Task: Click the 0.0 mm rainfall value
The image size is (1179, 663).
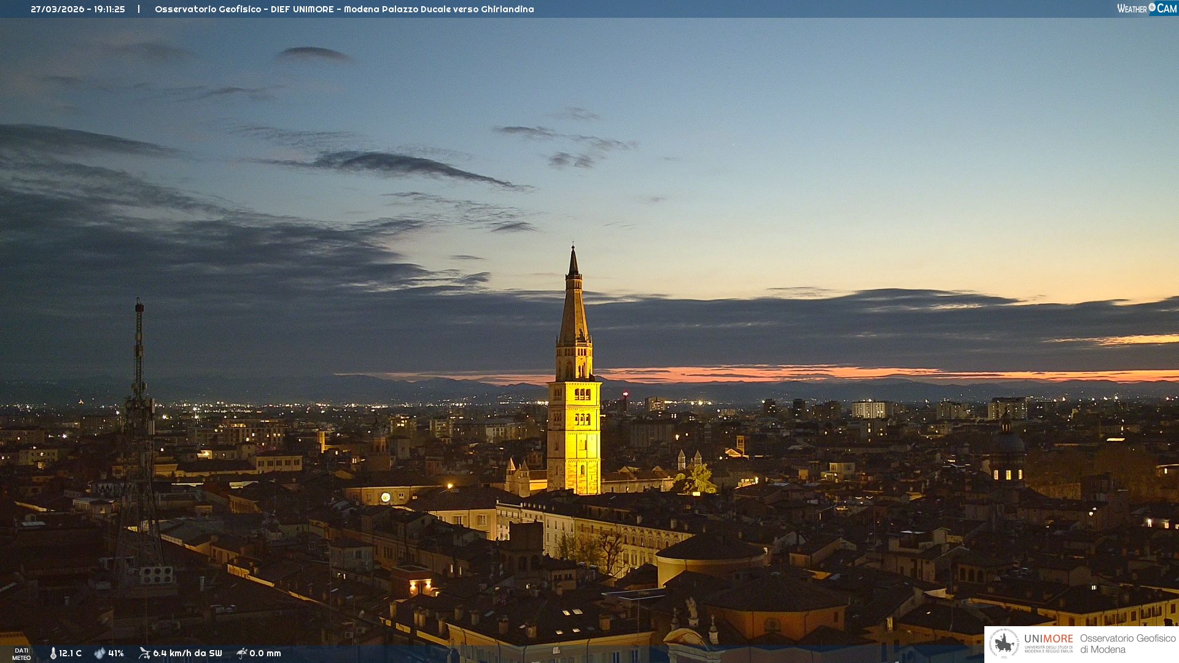Action: pos(265,653)
